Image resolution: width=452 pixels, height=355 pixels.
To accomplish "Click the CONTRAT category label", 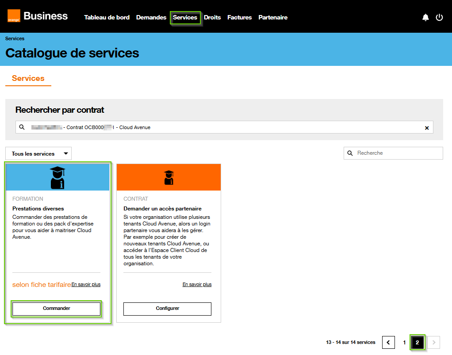I will (136, 199).
